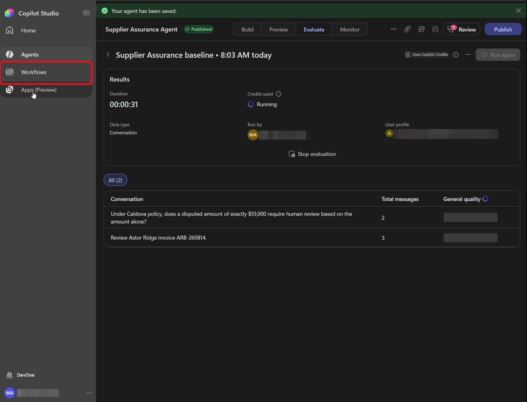Click the MA account avatar at sidebar bottom
527x402 pixels.
[10, 393]
